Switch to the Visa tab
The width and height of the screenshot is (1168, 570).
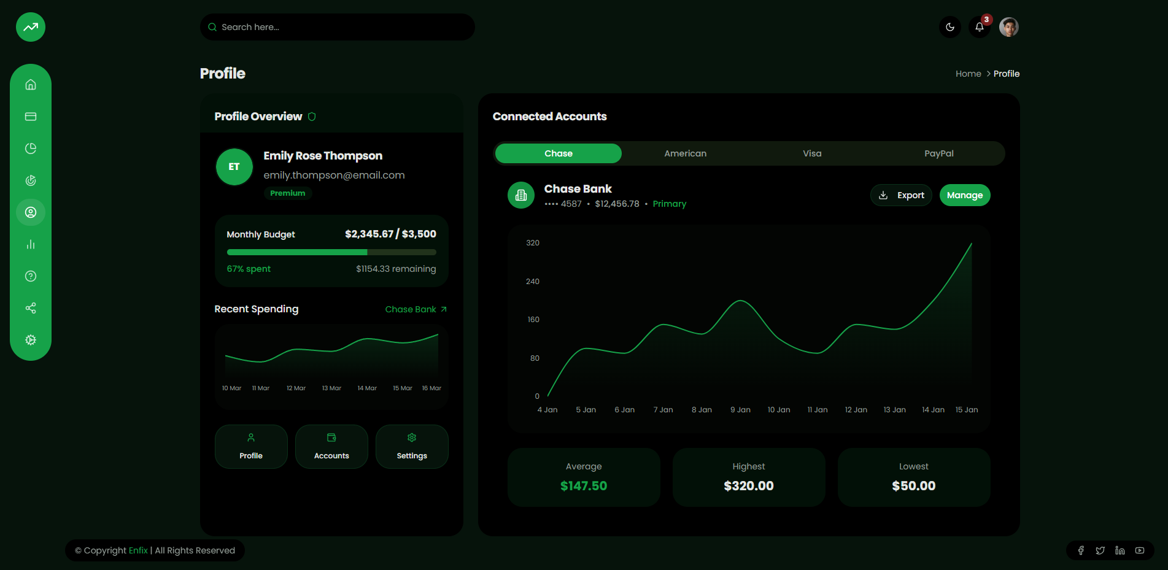[x=812, y=153]
